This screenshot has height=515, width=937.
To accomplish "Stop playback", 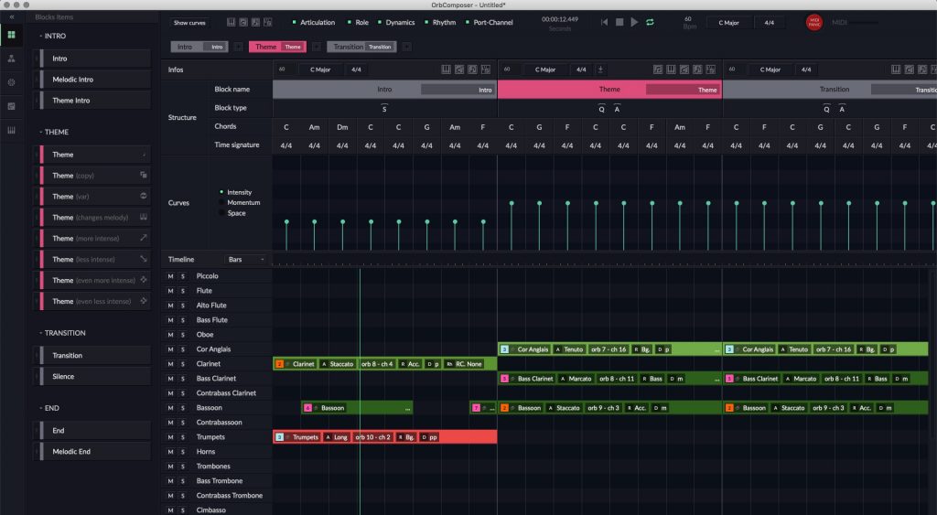I will coord(619,22).
